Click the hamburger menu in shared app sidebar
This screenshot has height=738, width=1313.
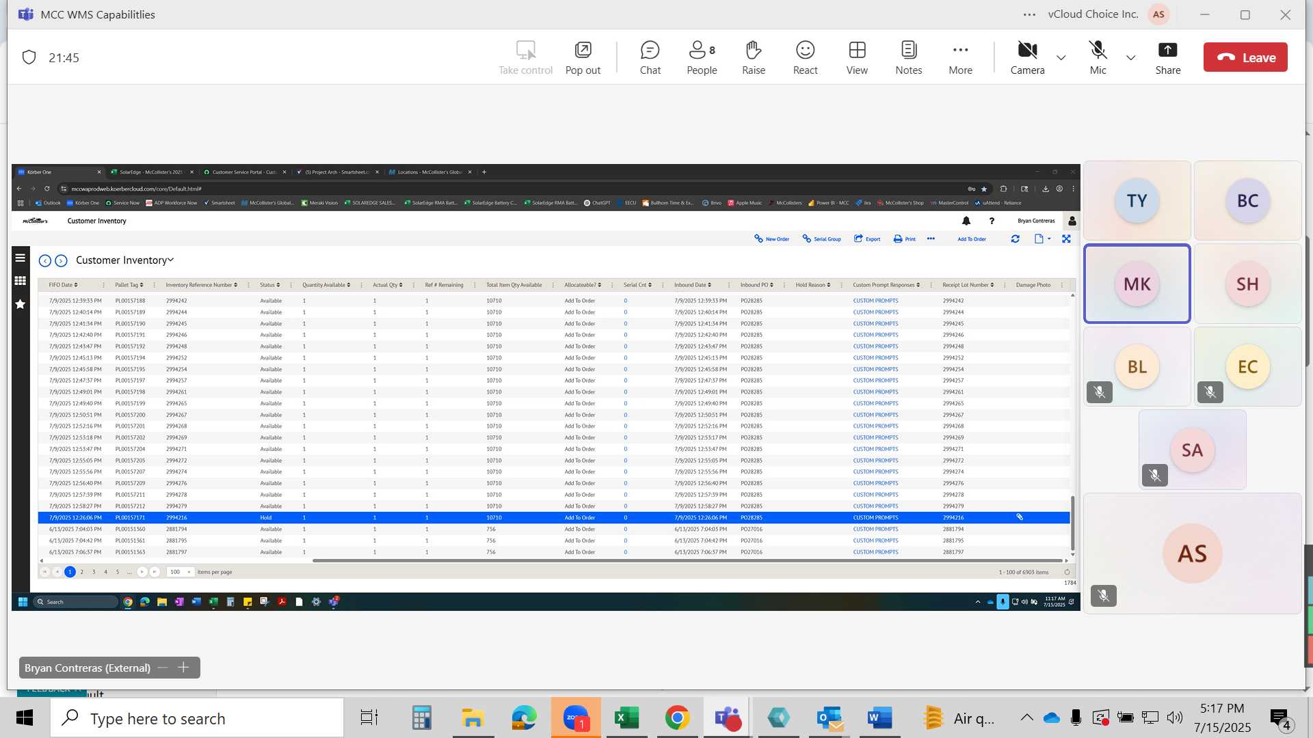[x=21, y=258]
